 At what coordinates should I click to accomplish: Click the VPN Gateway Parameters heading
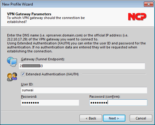click(x=29, y=14)
